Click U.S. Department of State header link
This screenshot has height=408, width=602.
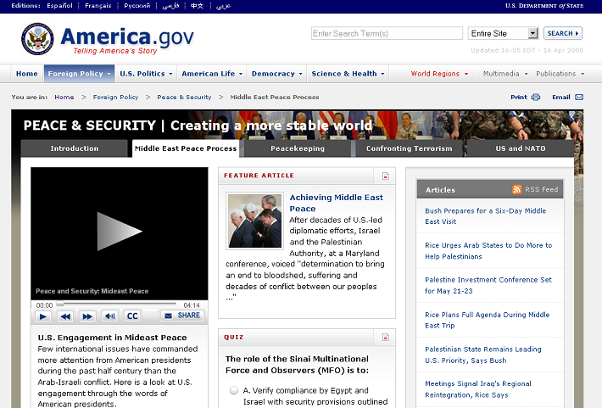[544, 6]
